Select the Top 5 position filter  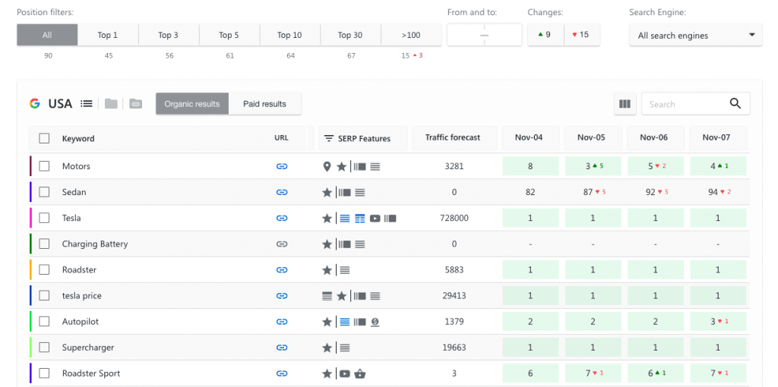pyautogui.click(x=229, y=35)
